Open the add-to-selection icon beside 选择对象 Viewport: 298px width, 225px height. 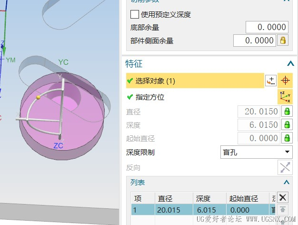pyautogui.click(x=271, y=81)
